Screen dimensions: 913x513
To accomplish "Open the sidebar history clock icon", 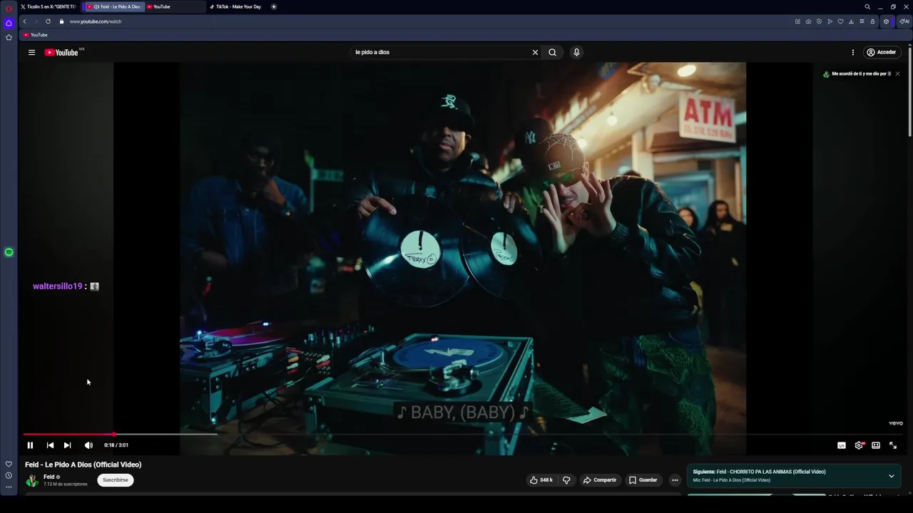I will [x=9, y=475].
